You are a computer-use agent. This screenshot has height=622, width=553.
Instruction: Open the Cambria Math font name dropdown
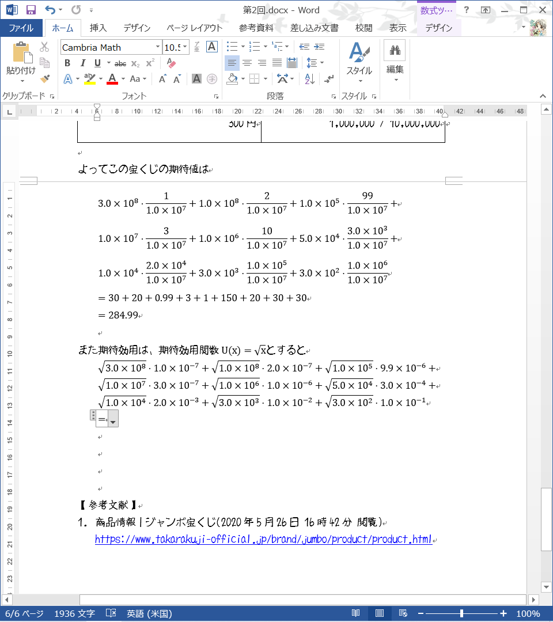[157, 47]
